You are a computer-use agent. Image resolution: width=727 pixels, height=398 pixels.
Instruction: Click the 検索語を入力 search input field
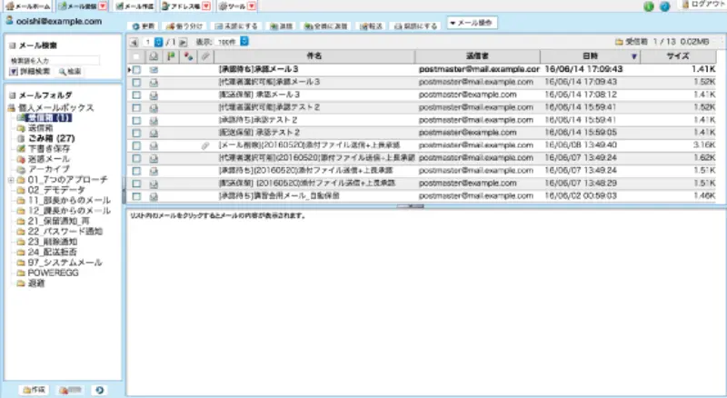click(59, 60)
